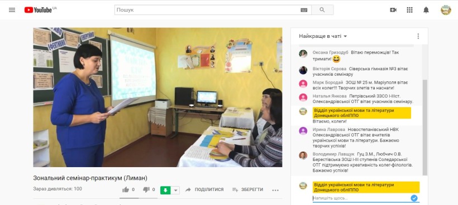Open the account avatar menu

coord(446,10)
